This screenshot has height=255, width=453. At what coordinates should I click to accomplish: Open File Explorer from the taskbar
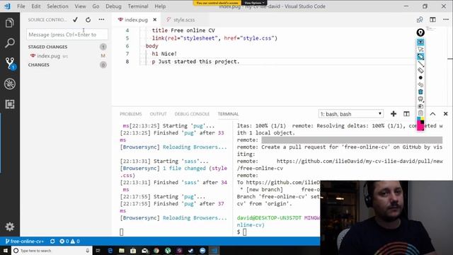click(122, 250)
